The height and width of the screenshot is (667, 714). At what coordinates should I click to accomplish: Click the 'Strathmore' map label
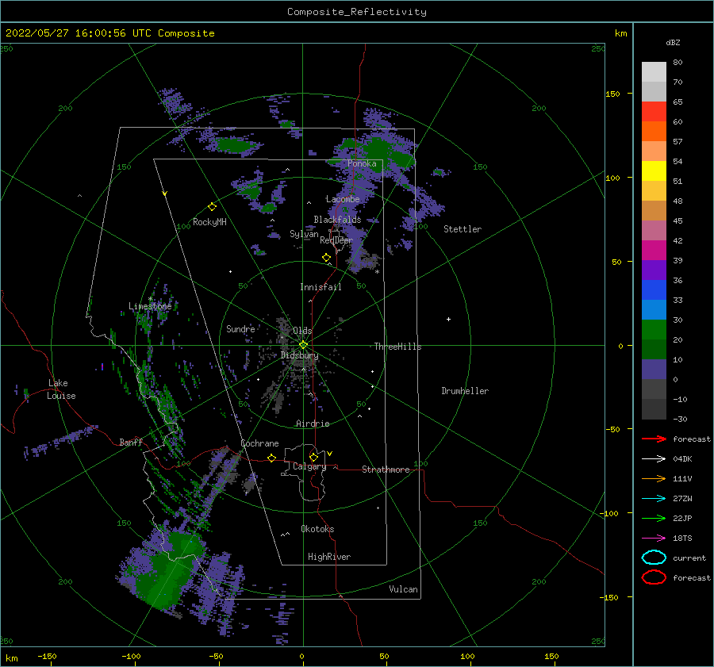tap(386, 470)
